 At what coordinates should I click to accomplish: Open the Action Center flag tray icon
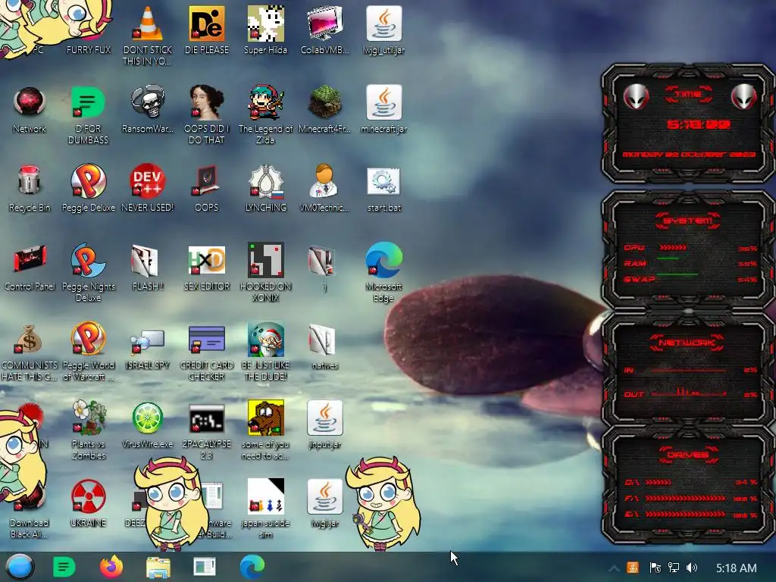point(655,568)
